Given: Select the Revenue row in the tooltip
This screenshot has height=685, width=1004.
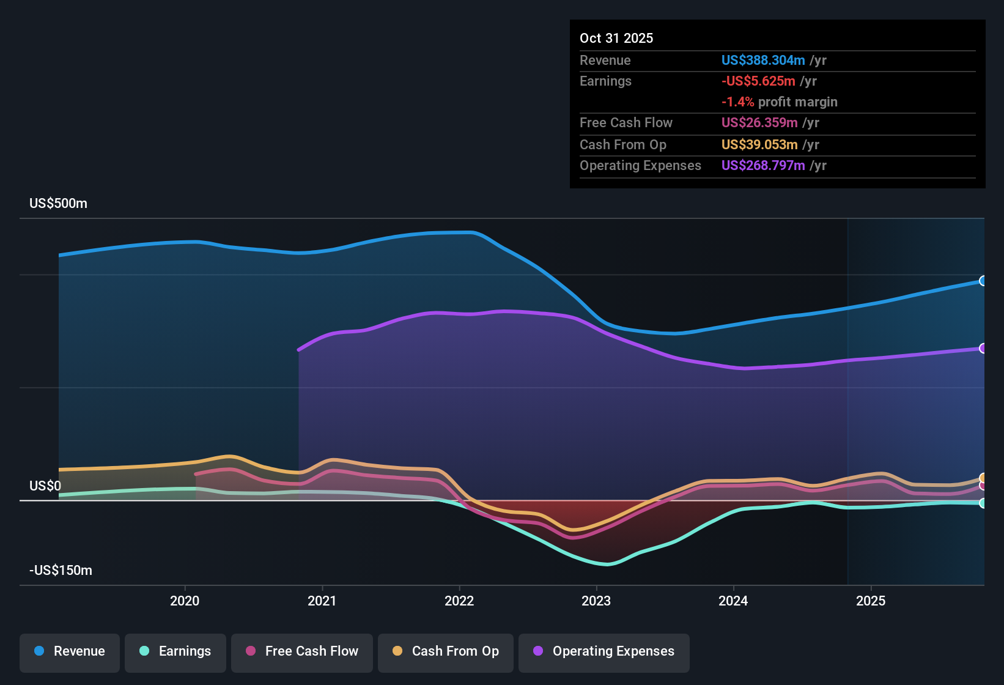Looking at the screenshot, I should 703,61.
